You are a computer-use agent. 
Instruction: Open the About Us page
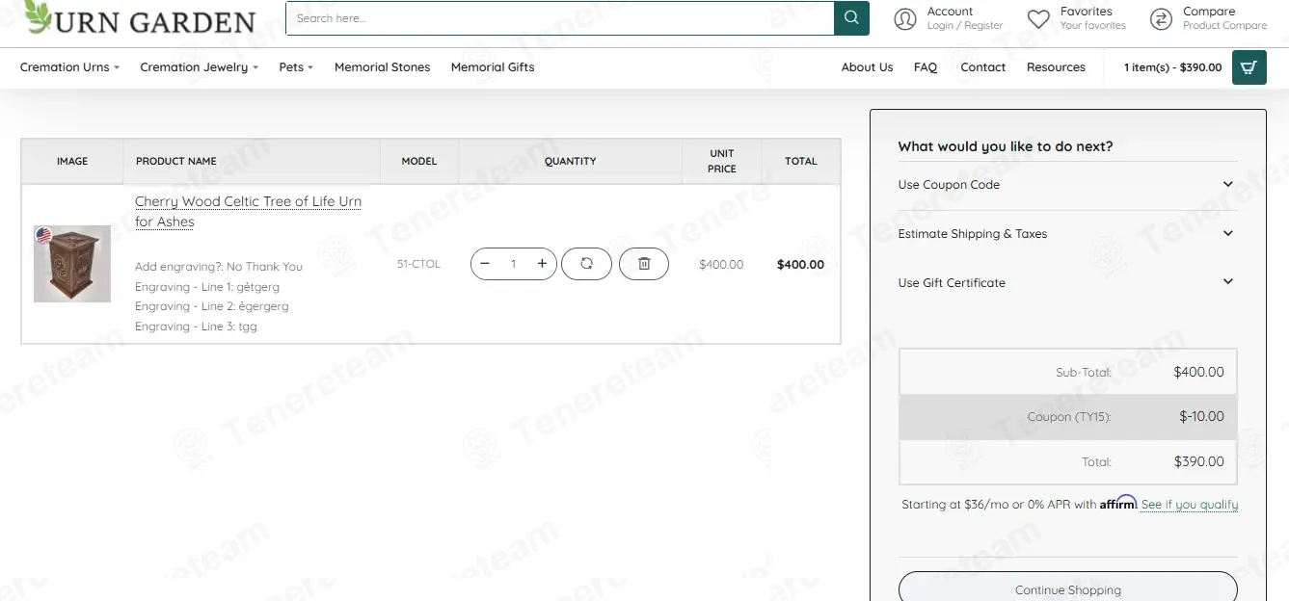(867, 67)
